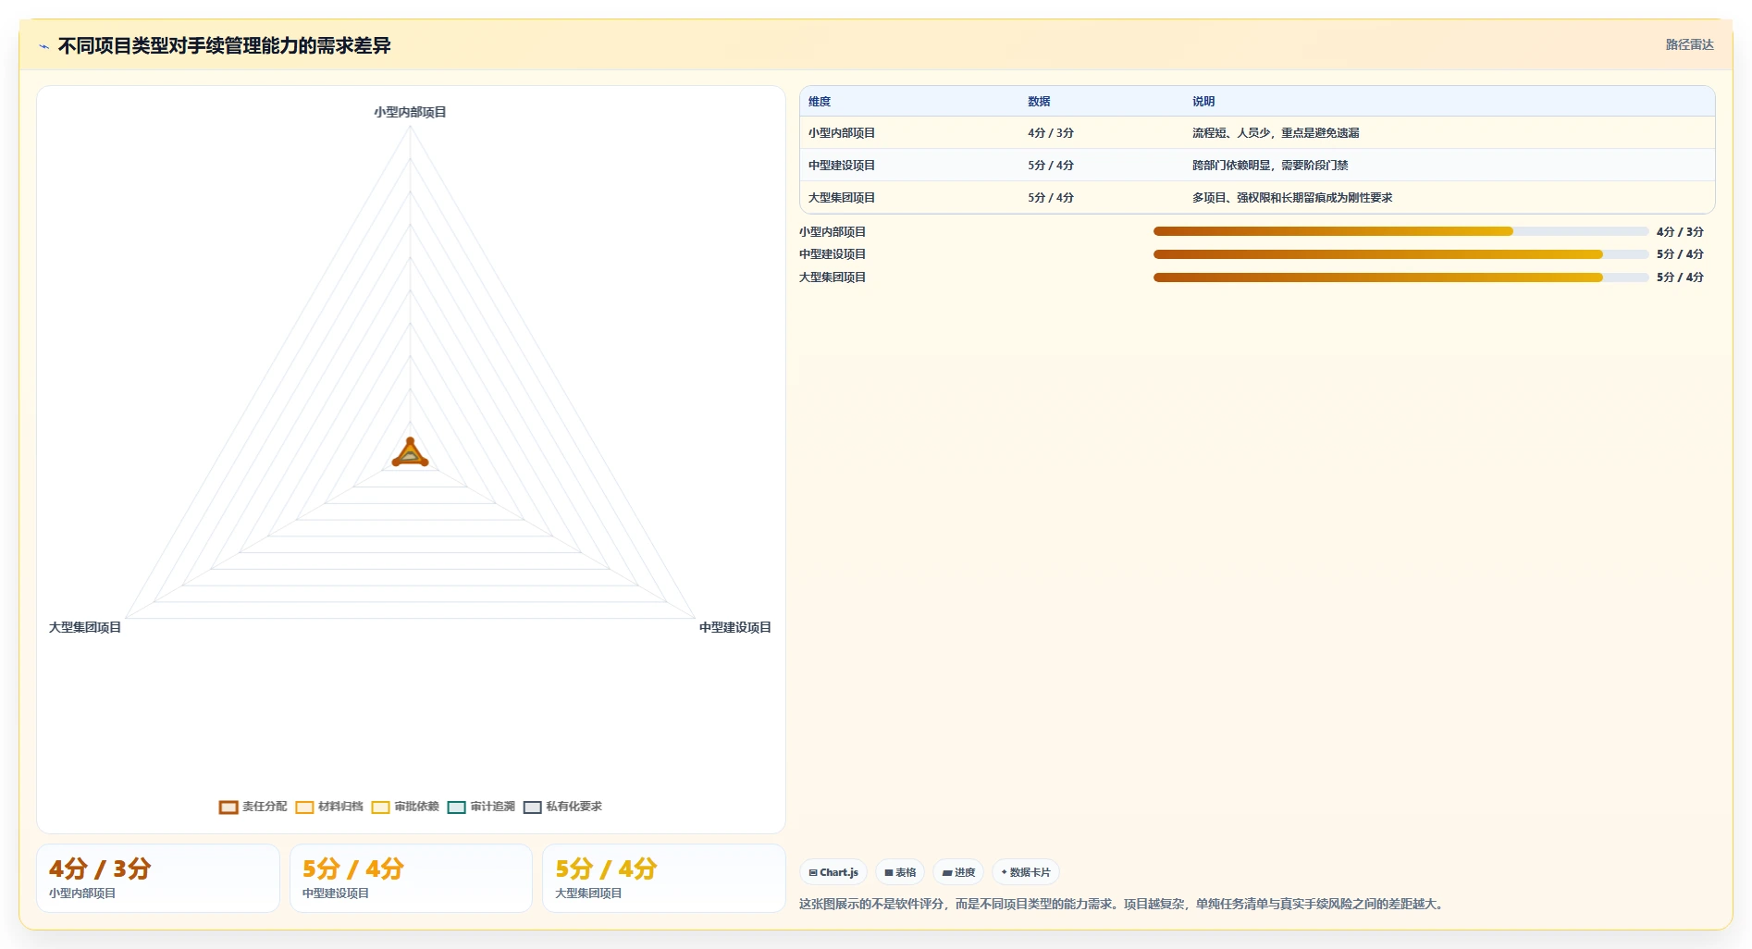Click the small icon before the page title
Screen dimensions: 1752x949
(x=43, y=46)
